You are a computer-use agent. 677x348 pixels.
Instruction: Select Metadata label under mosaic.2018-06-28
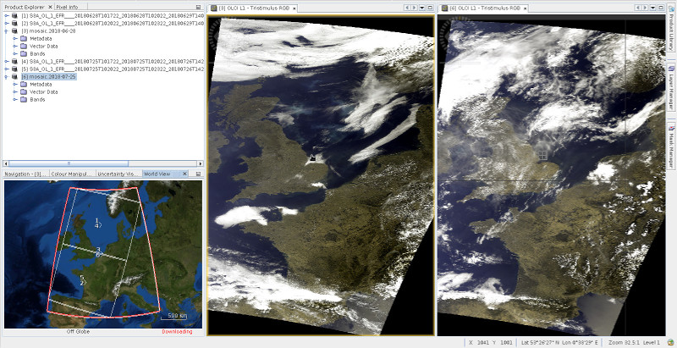(41, 38)
